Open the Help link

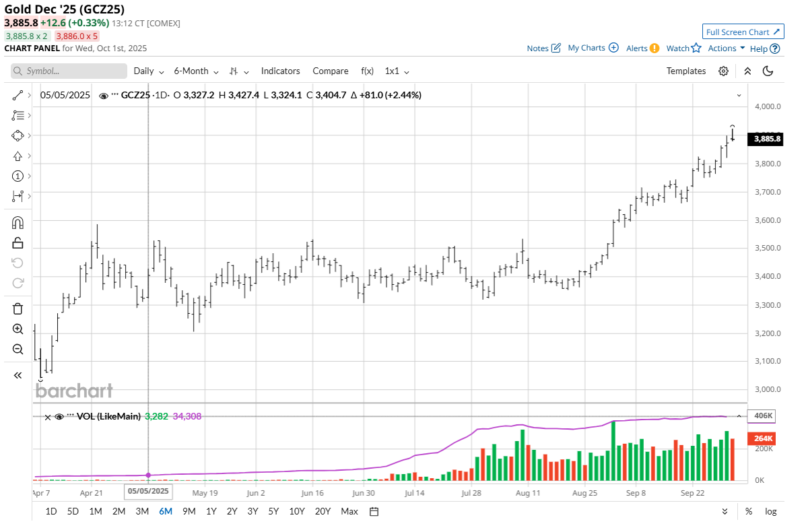click(x=764, y=49)
